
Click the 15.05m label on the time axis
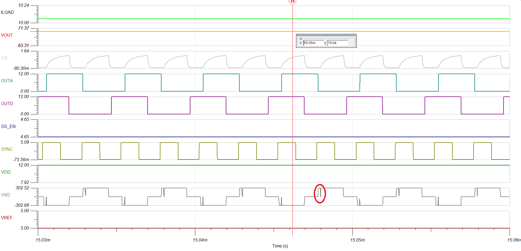[358, 240]
